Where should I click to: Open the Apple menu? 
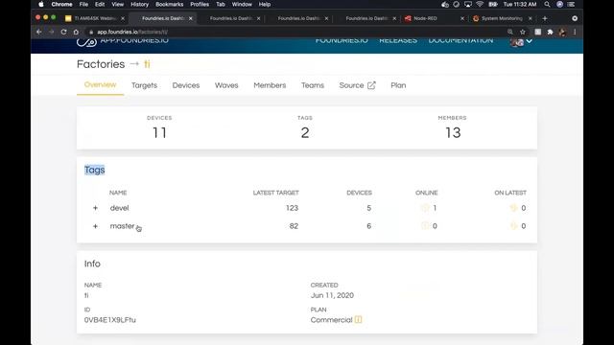tap(41, 4)
